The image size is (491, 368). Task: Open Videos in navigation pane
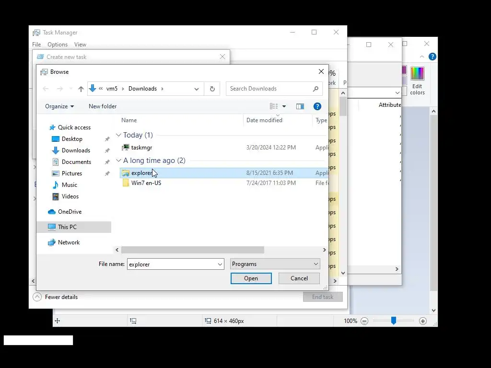coord(70,196)
